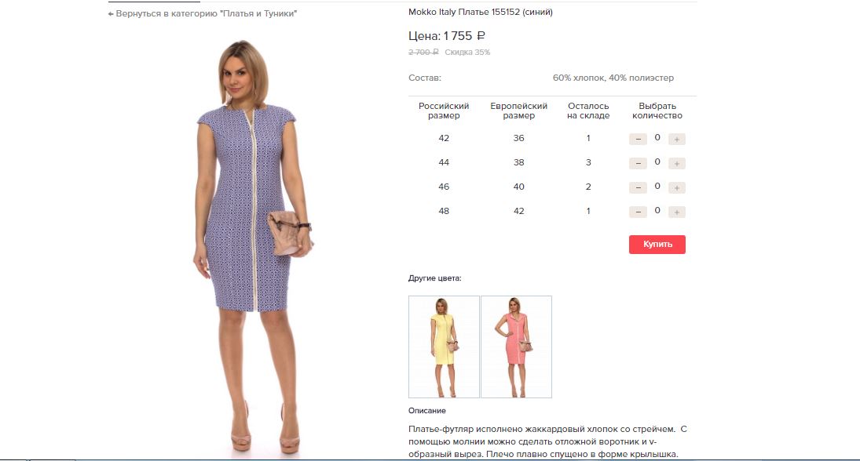Increase quantity for Russian size 42
This screenshot has width=860, height=461.
click(x=677, y=139)
